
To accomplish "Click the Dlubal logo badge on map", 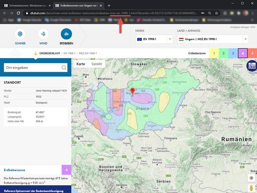I will (252, 66).
